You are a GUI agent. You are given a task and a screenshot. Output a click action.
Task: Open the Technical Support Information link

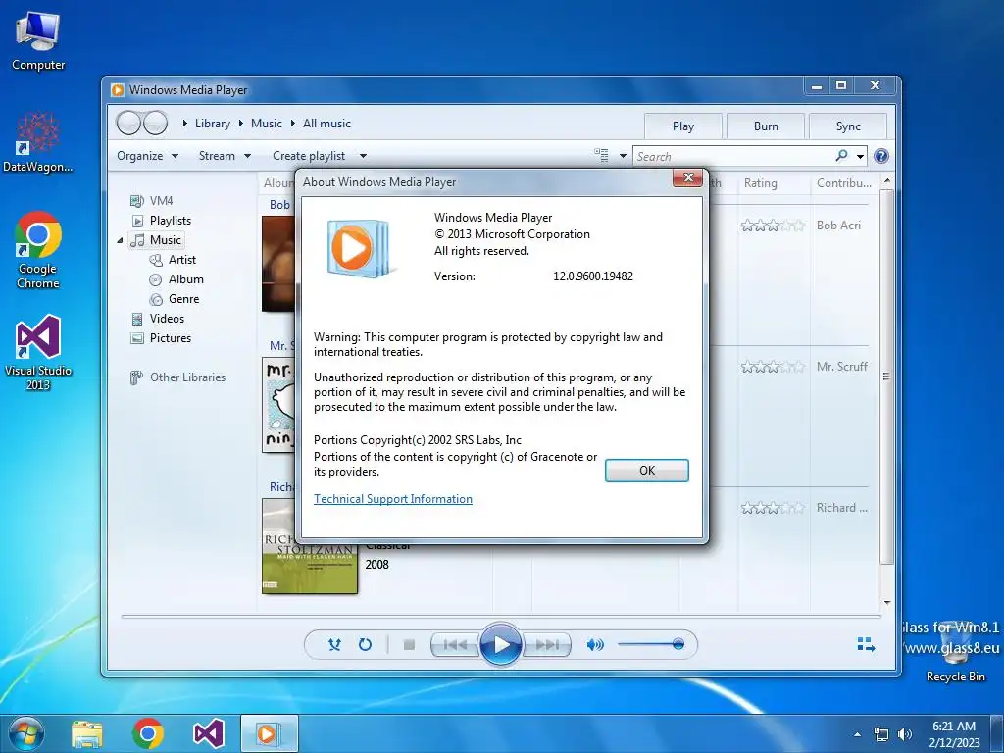click(x=393, y=499)
